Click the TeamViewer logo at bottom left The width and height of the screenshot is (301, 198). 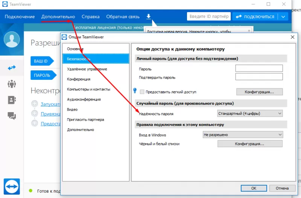tap(12, 186)
